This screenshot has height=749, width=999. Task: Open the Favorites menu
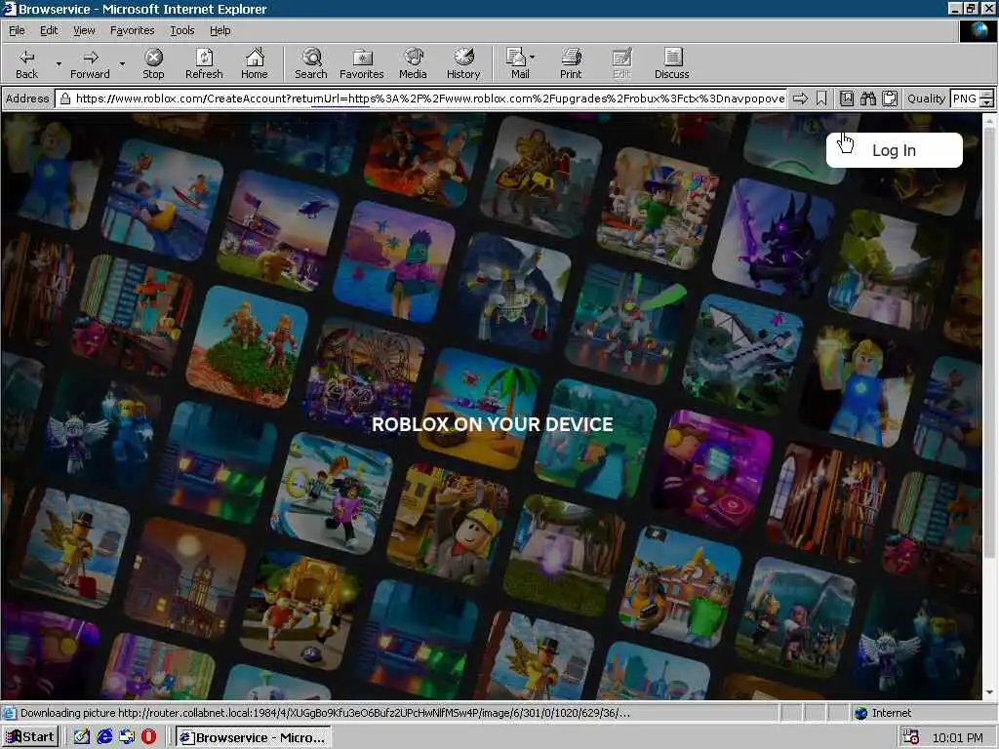point(132,30)
